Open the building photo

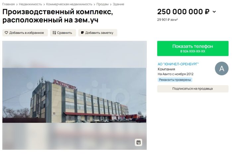pyautogui.click(x=75, y=95)
